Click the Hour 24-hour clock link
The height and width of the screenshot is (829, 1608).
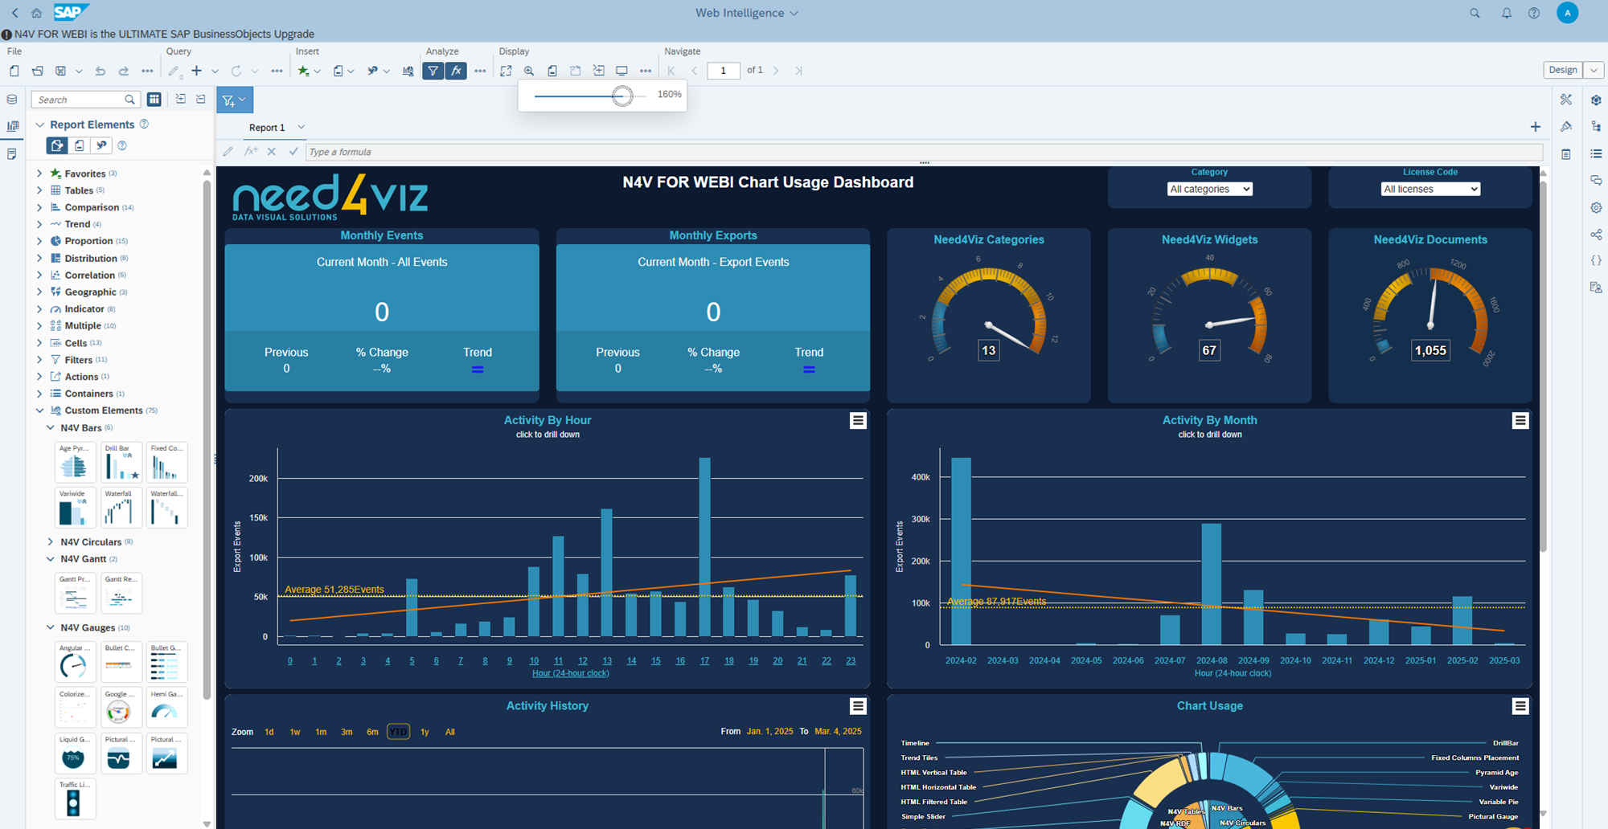click(x=570, y=673)
